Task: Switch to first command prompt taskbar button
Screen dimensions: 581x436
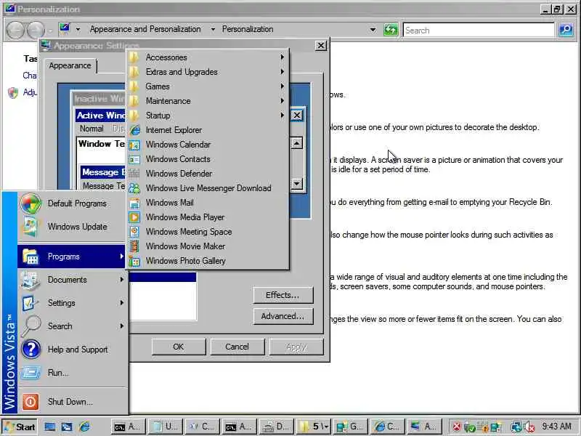Action: tap(128, 427)
